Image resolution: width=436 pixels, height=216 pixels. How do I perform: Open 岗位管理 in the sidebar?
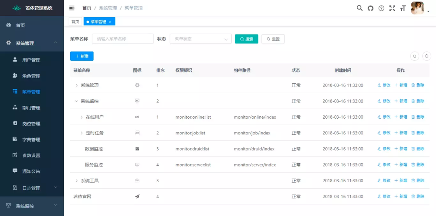tap(32, 123)
